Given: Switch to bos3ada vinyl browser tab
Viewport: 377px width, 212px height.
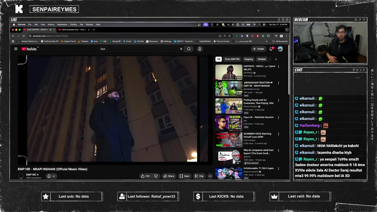Looking at the screenshot, I should 74,30.
